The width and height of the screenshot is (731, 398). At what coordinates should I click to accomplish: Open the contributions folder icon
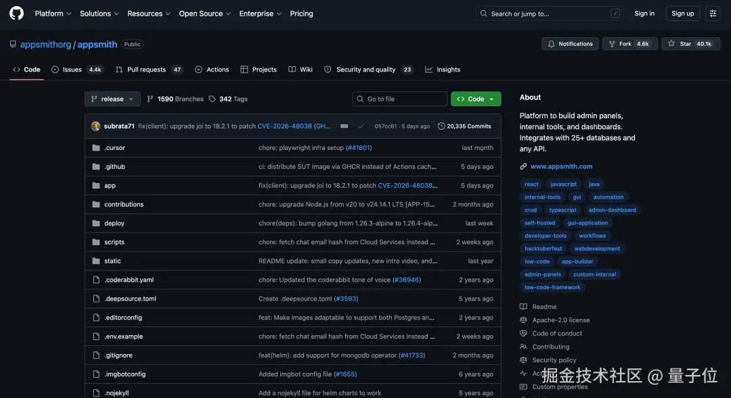96,204
